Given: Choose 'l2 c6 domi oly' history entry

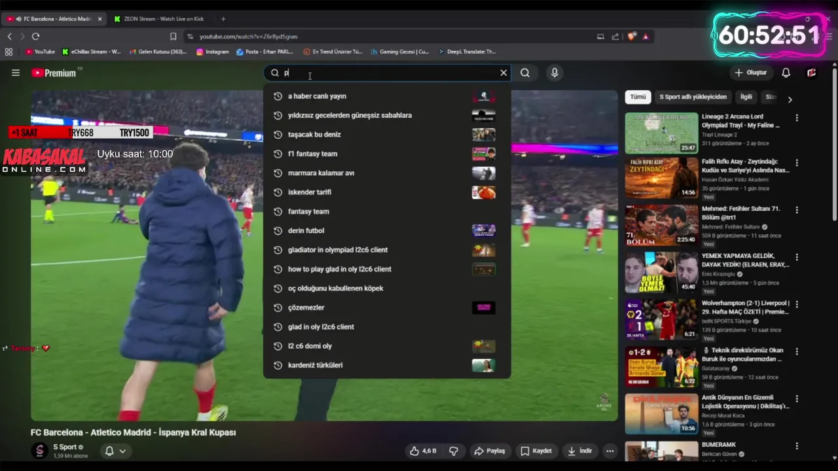Looking at the screenshot, I should pyautogui.click(x=386, y=346).
